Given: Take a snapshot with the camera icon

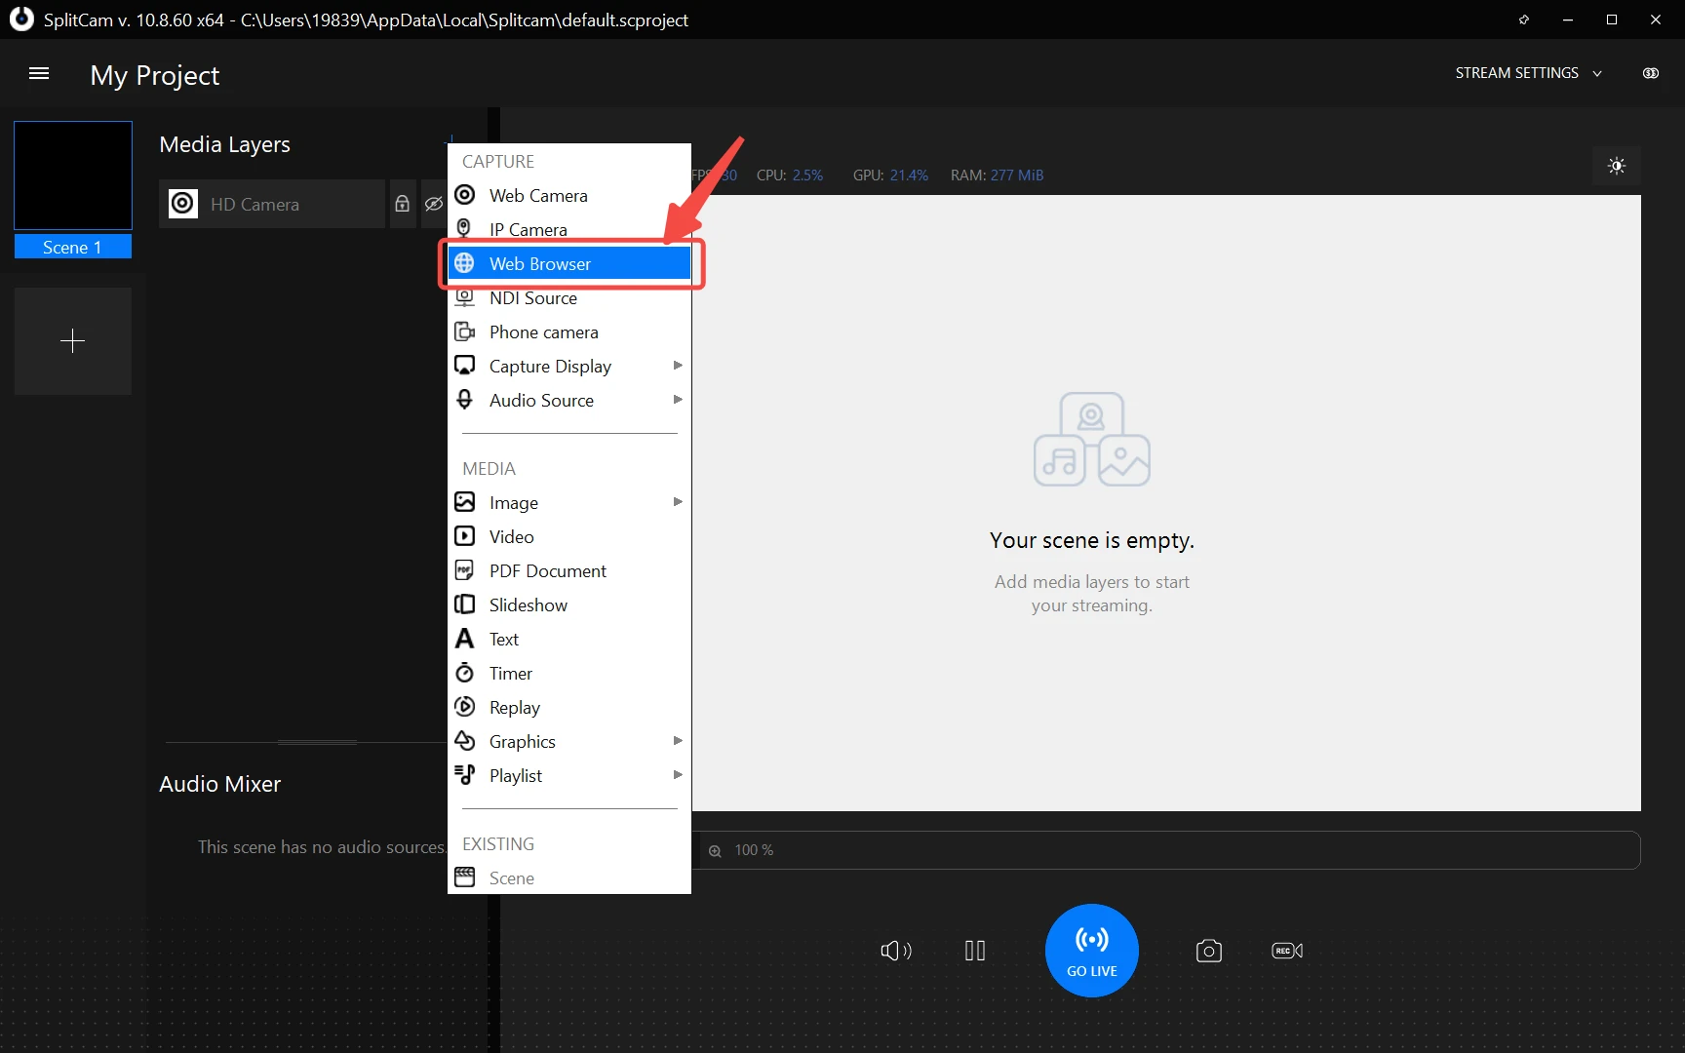Looking at the screenshot, I should click(1208, 951).
